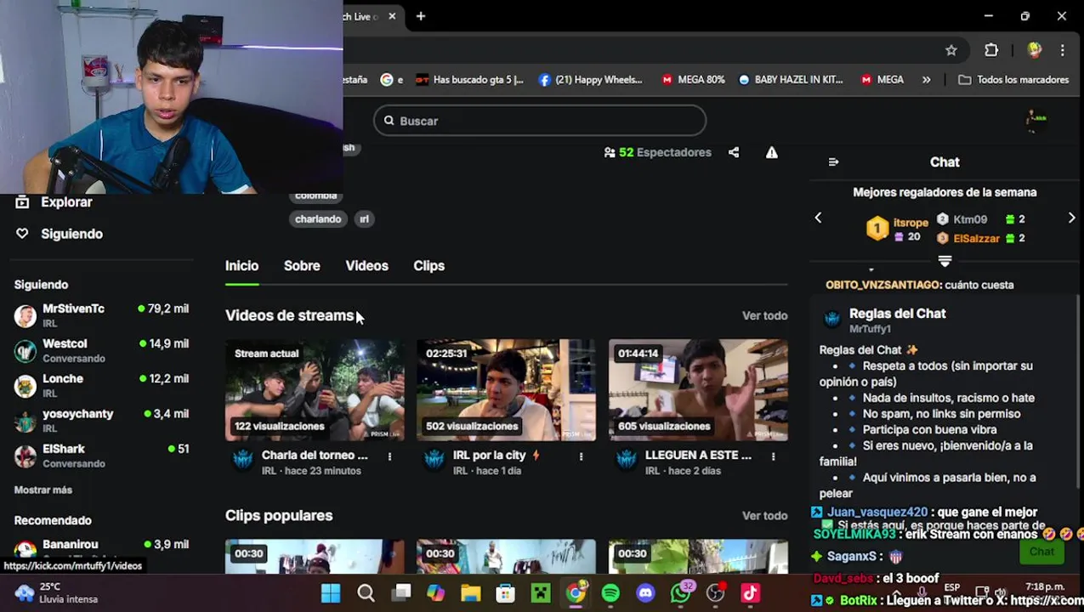Open Windows taskbar search
The height and width of the screenshot is (612, 1084).
click(x=366, y=593)
